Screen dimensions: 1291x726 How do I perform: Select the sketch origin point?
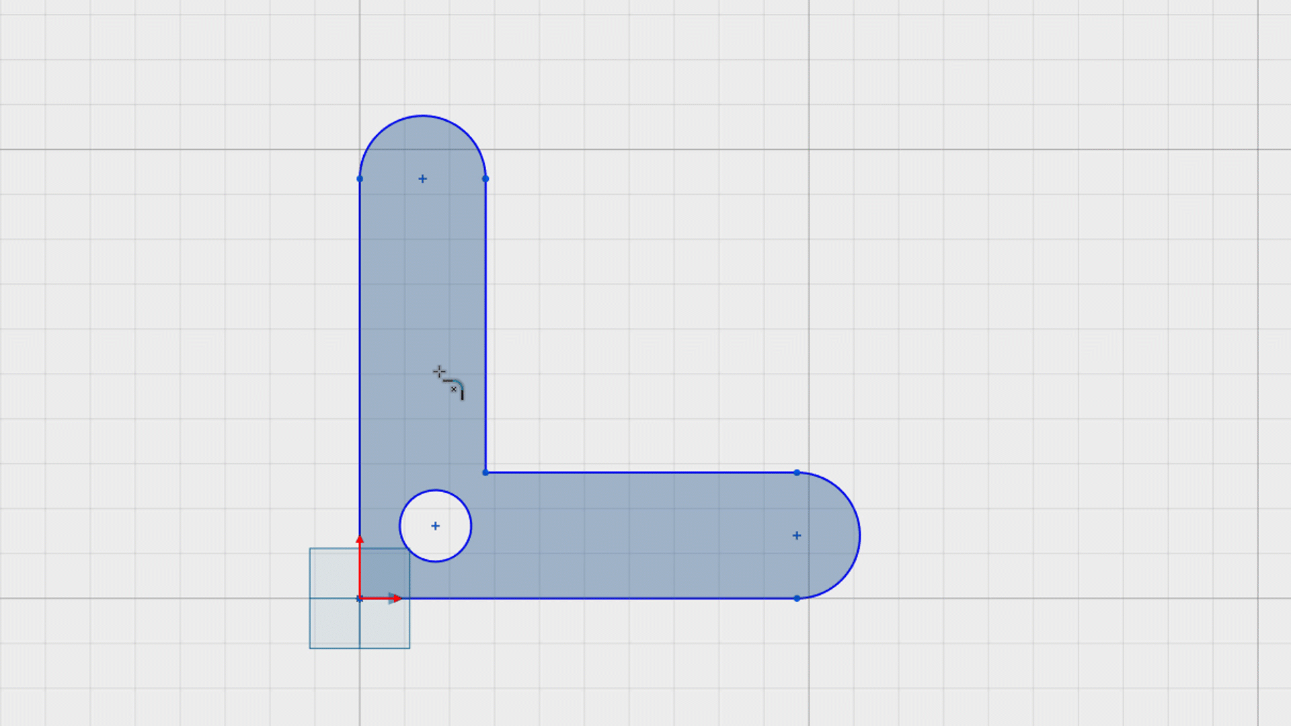(x=360, y=598)
